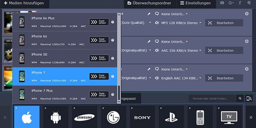The image size is (256, 128).
Task: Open Einstellungen menu
Action: pos(197,3)
